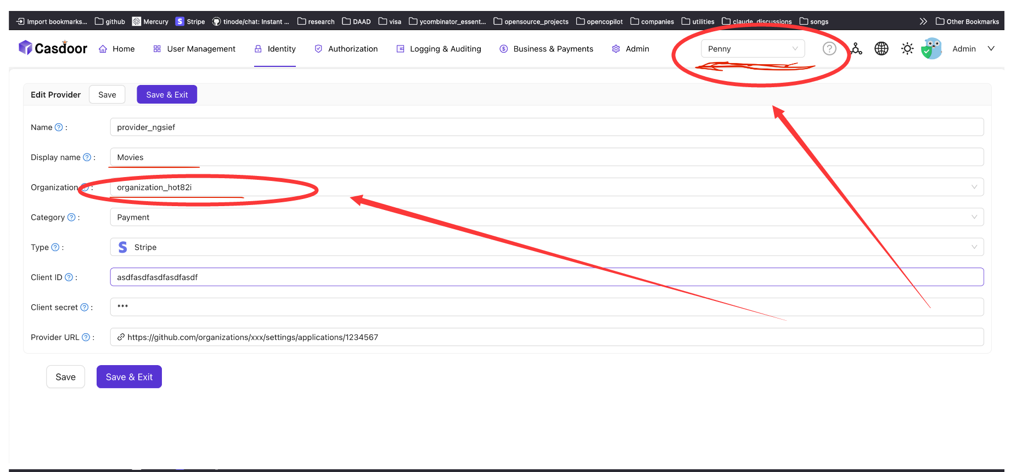Click the Admin user avatar
Screen dimensions: 1022x472
pyautogui.click(x=931, y=49)
